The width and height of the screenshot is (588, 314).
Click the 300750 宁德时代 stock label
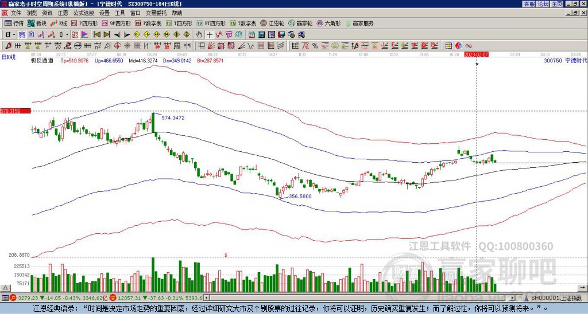click(x=566, y=60)
